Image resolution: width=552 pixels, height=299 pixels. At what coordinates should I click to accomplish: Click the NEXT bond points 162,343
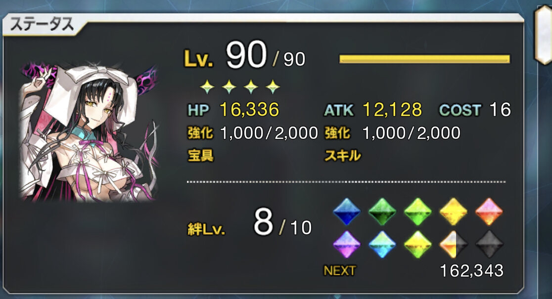coord(472,270)
